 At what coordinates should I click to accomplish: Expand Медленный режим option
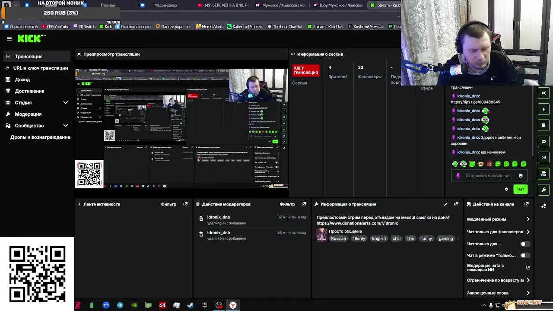click(x=498, y=219)
